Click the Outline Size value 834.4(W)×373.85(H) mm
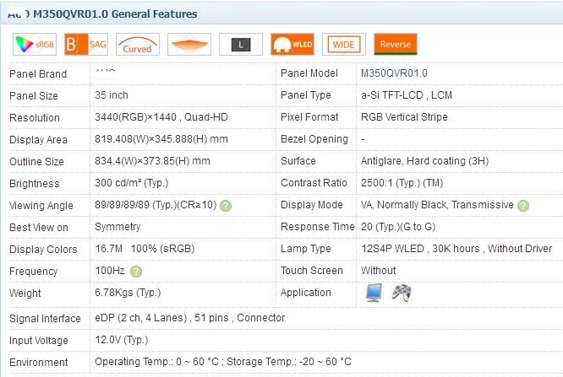The image size is (563, 377). click(152, 161)
